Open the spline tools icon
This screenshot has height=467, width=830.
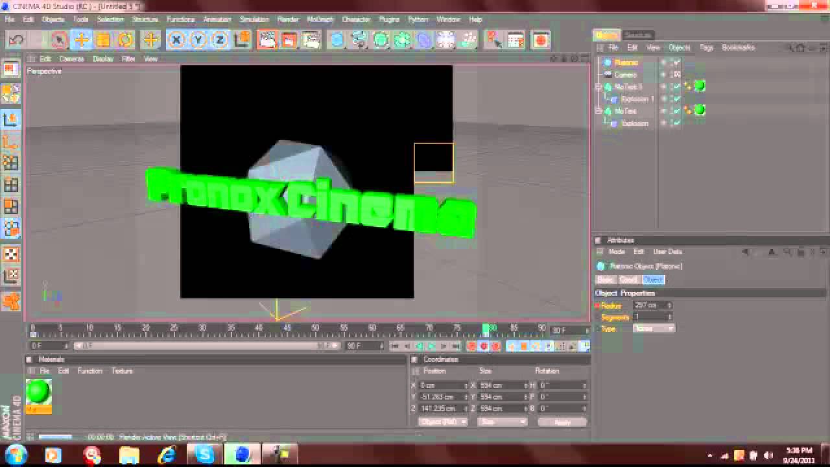coord(359,40)
